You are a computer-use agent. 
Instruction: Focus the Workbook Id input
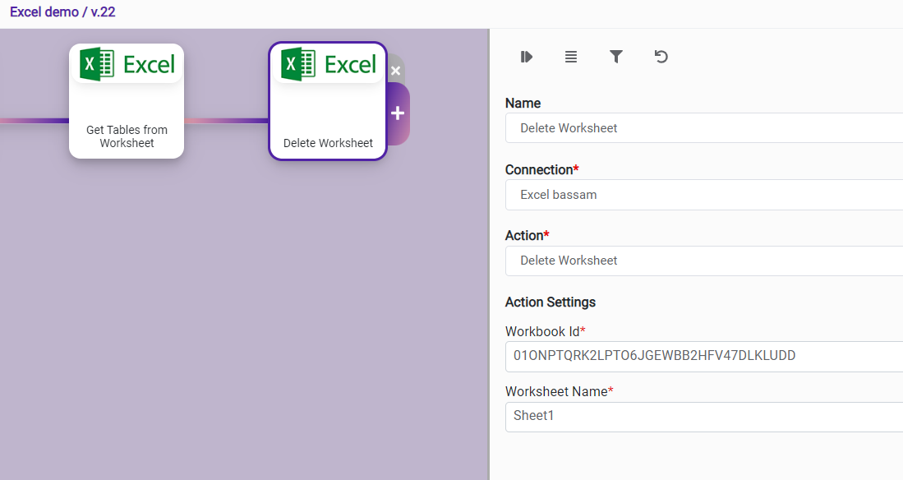pyautogui.click(x=703, y=356)
